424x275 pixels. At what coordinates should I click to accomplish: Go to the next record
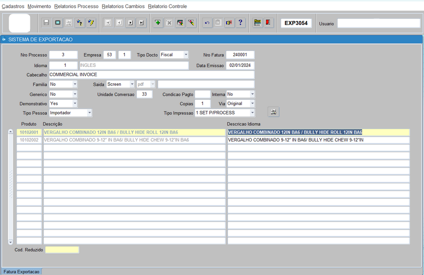click(130, 23)
